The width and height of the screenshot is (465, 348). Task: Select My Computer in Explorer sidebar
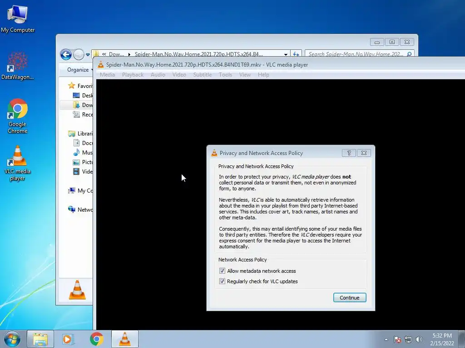[x=80, y=191]
